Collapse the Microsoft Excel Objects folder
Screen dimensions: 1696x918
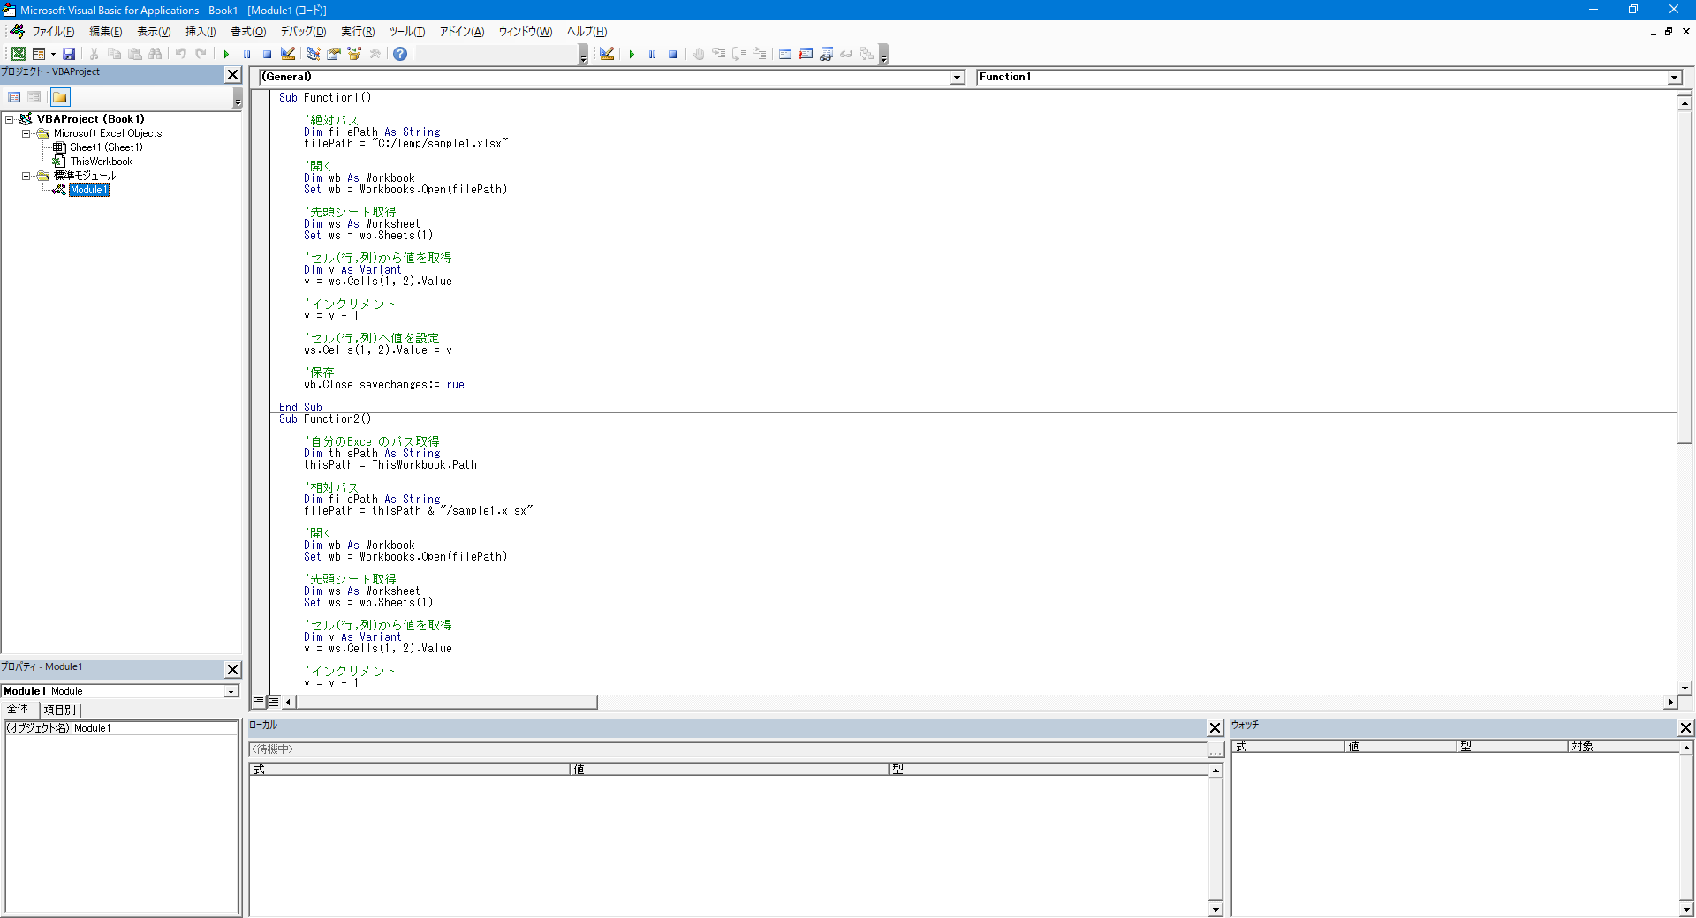tap(26, 133)
